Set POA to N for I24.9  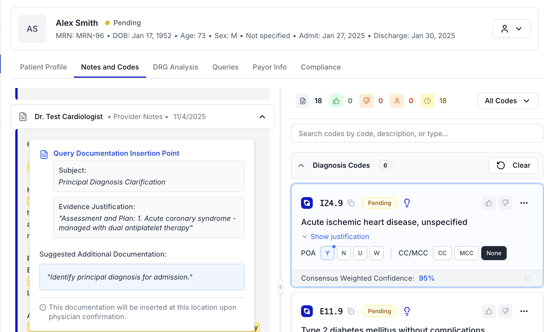pyautogui.click(x=344, y=253)
